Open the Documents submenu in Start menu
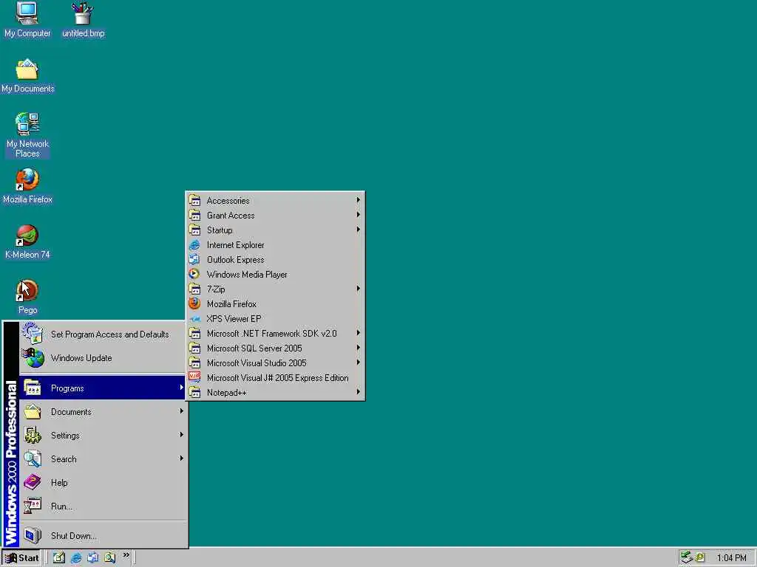 tap(102, 412)
